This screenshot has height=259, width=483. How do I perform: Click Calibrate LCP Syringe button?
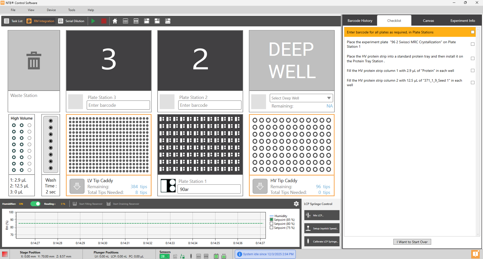pyautogui.click(x=322, y=241)
